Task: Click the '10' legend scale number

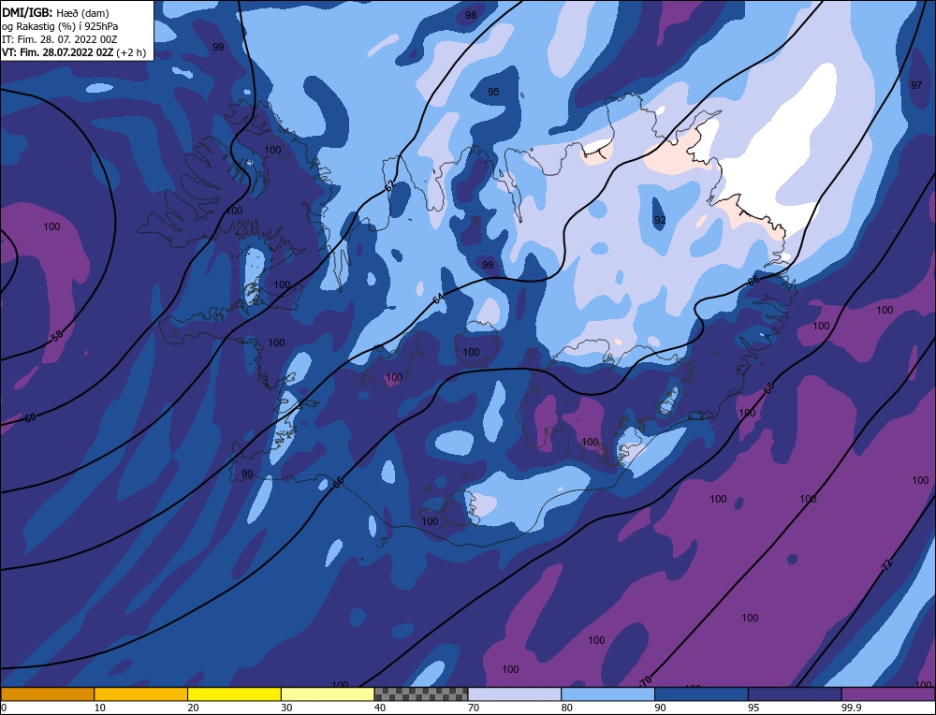Action: pyautogui.click(x=100, y=708)
